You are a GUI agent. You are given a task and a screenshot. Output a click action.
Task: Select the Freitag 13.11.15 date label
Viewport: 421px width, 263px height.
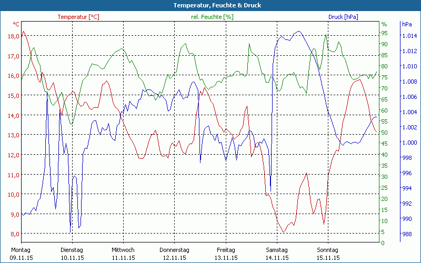pos(226,254)
